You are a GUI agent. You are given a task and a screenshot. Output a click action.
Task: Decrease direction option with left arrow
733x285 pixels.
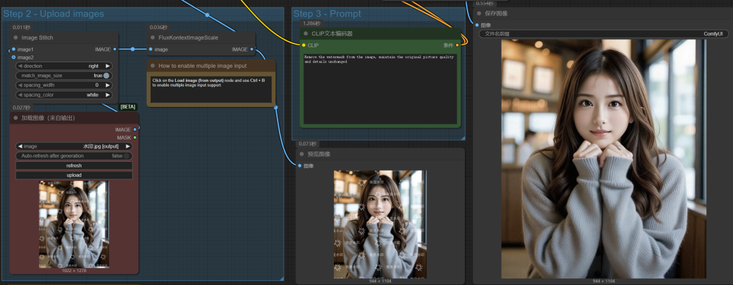pyautogui.click(x=20, y=66)
